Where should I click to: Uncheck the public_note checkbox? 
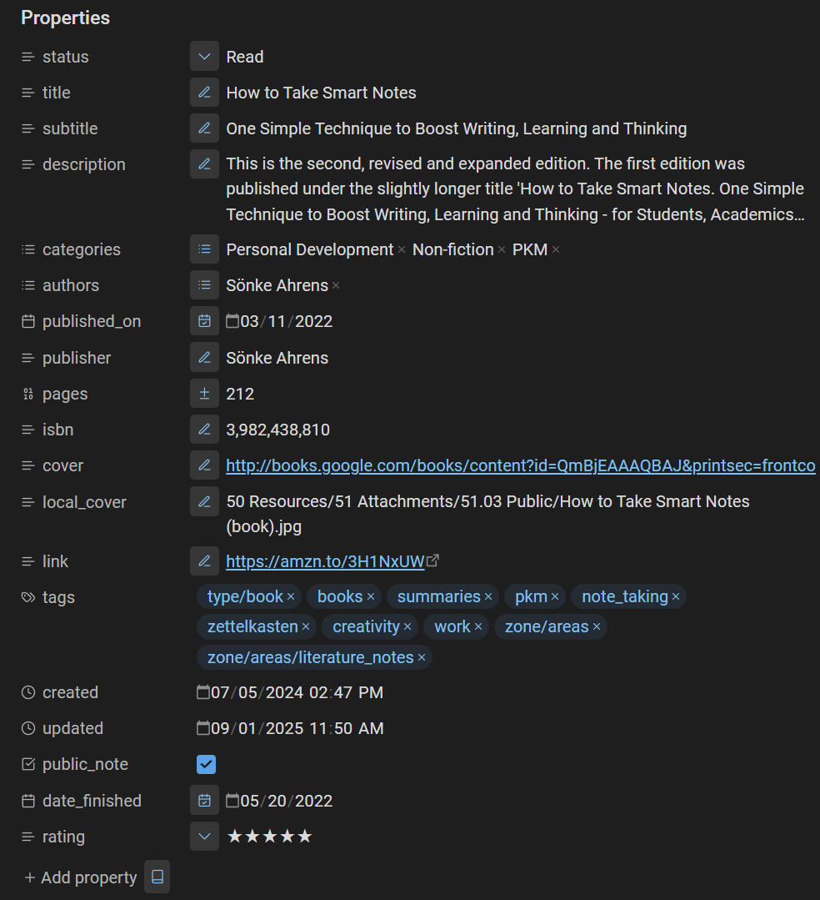coord(206,764)
